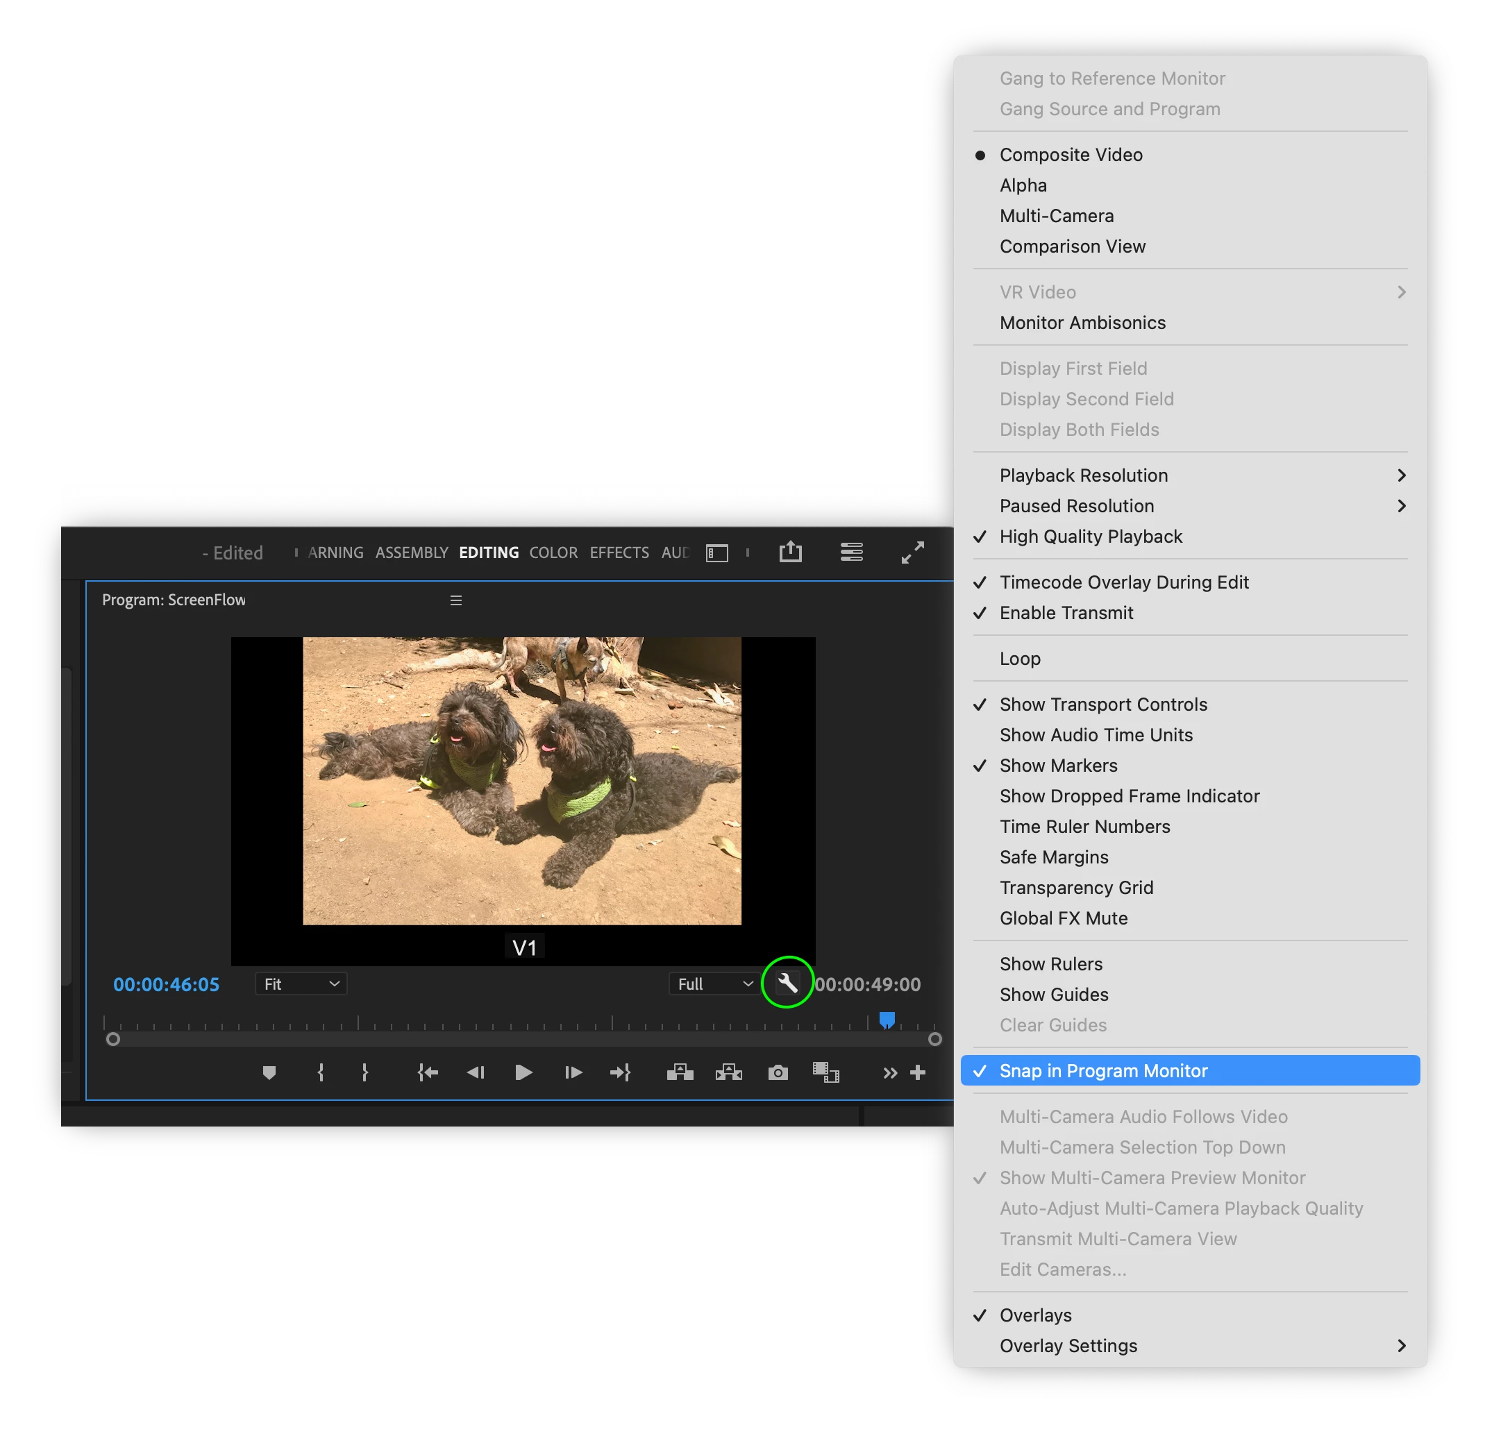1510x1434 pixels.
Task: Click the Go to In icon
Action: tap(428, 1072)
